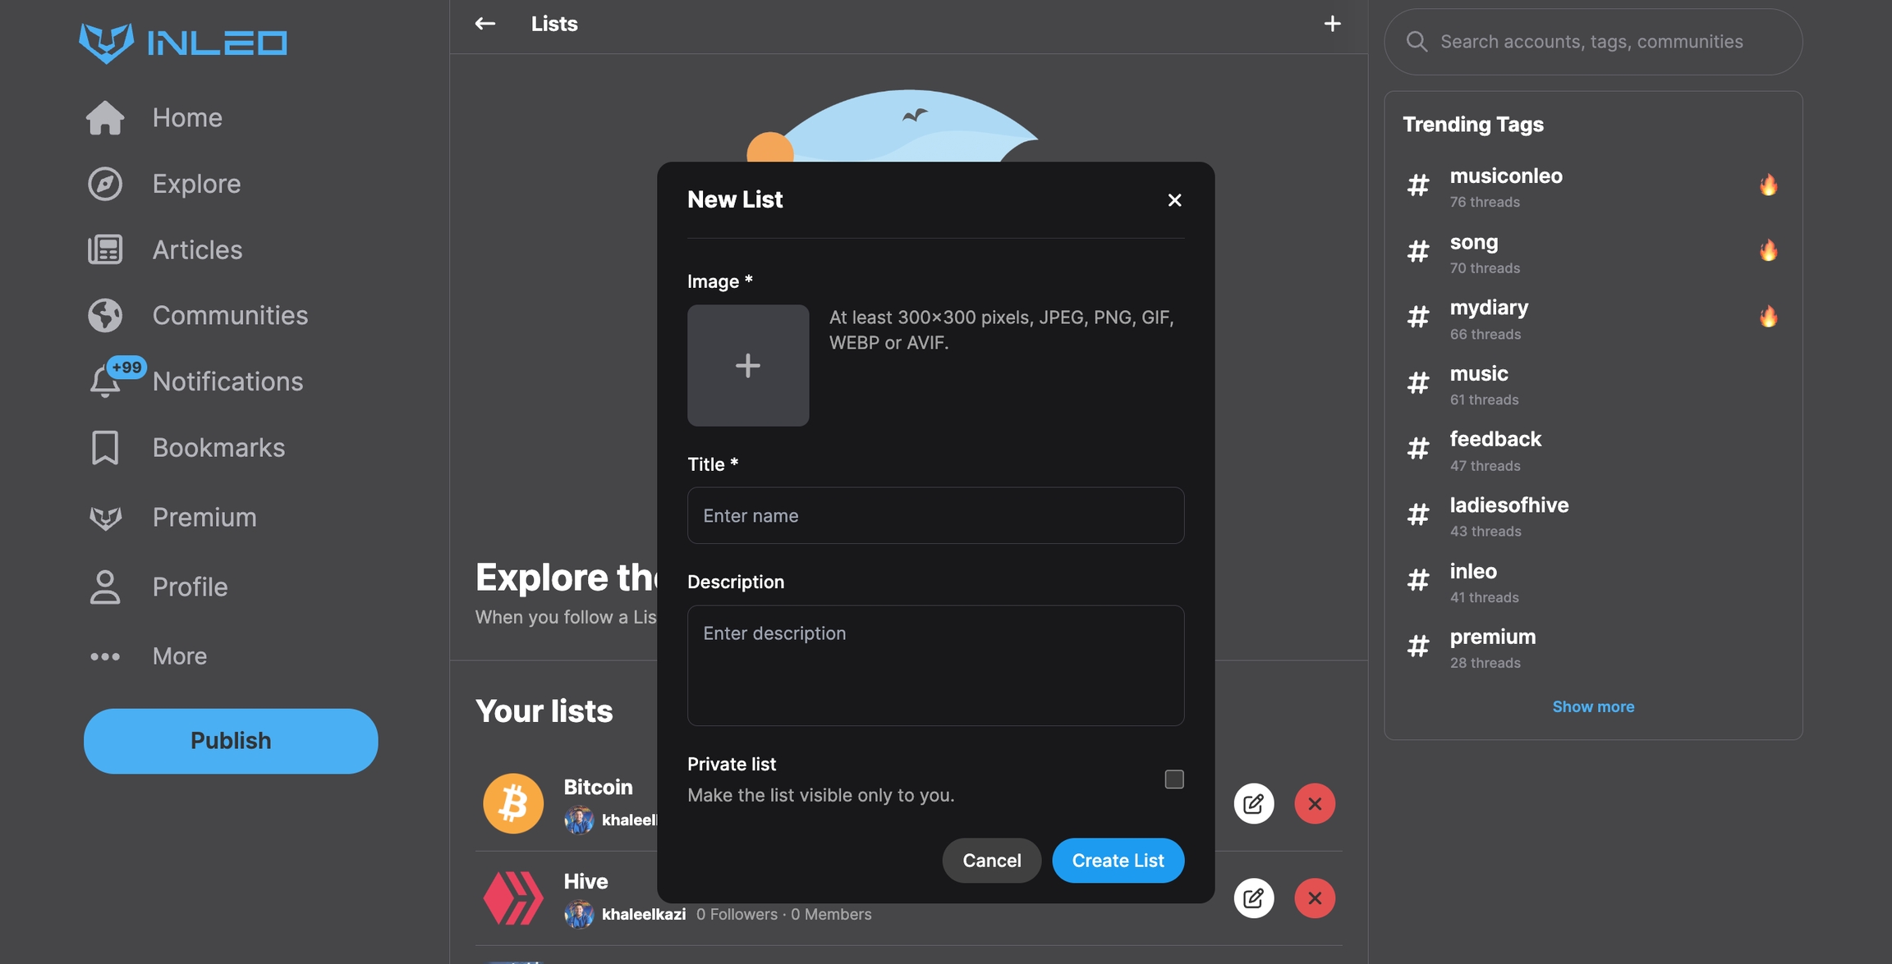Open the Premium menu item
The height and width of the screenshot is (964, 1892).
(204, 518)
